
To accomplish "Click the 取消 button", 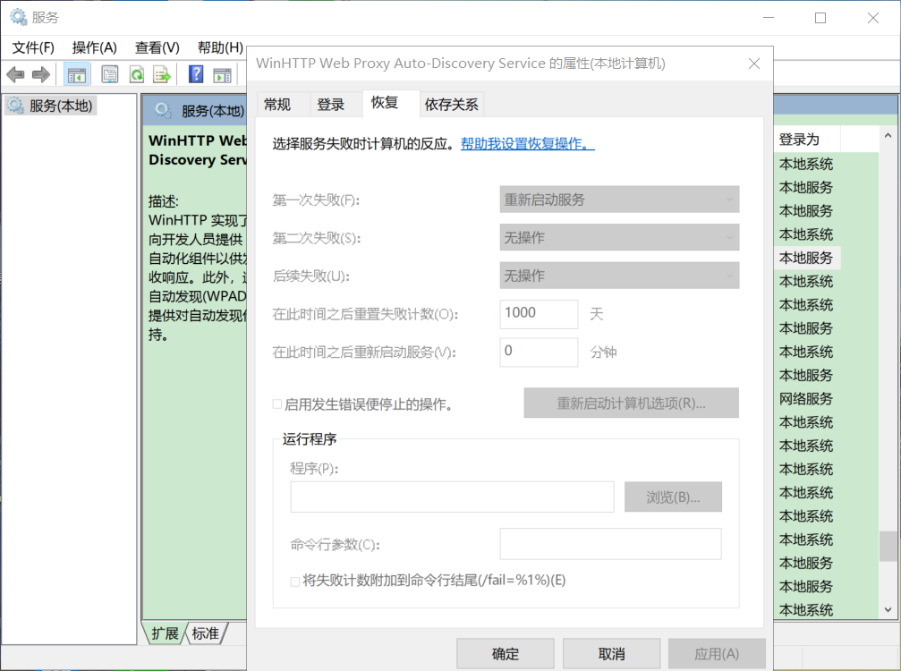I will click(x=611, y=654).
